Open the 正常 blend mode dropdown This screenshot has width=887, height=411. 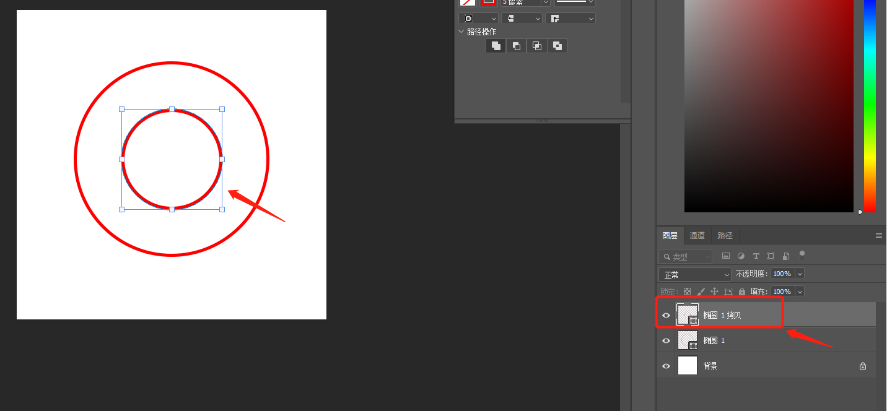pos(695,274)
